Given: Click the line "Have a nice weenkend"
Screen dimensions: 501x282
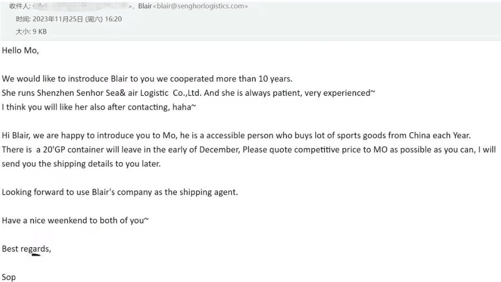Looking at the screenshot, I should click(75, 220).
